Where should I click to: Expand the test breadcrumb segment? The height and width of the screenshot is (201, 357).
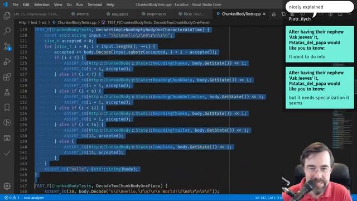point(34,22)
